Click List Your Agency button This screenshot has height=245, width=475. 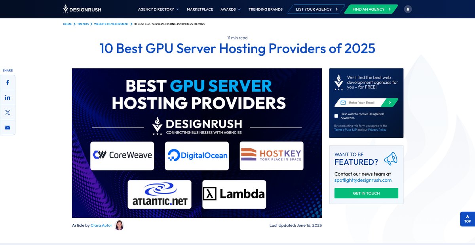point(316,9)
